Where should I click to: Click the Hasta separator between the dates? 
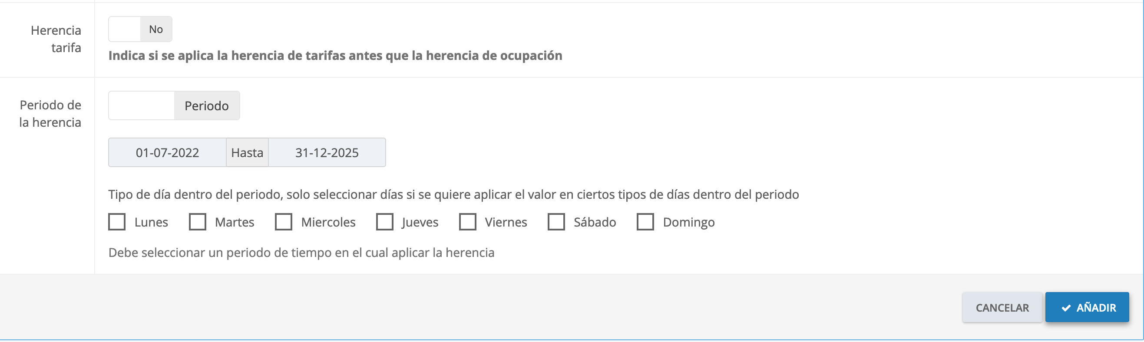pyautogui.click(x=247, y=153)
